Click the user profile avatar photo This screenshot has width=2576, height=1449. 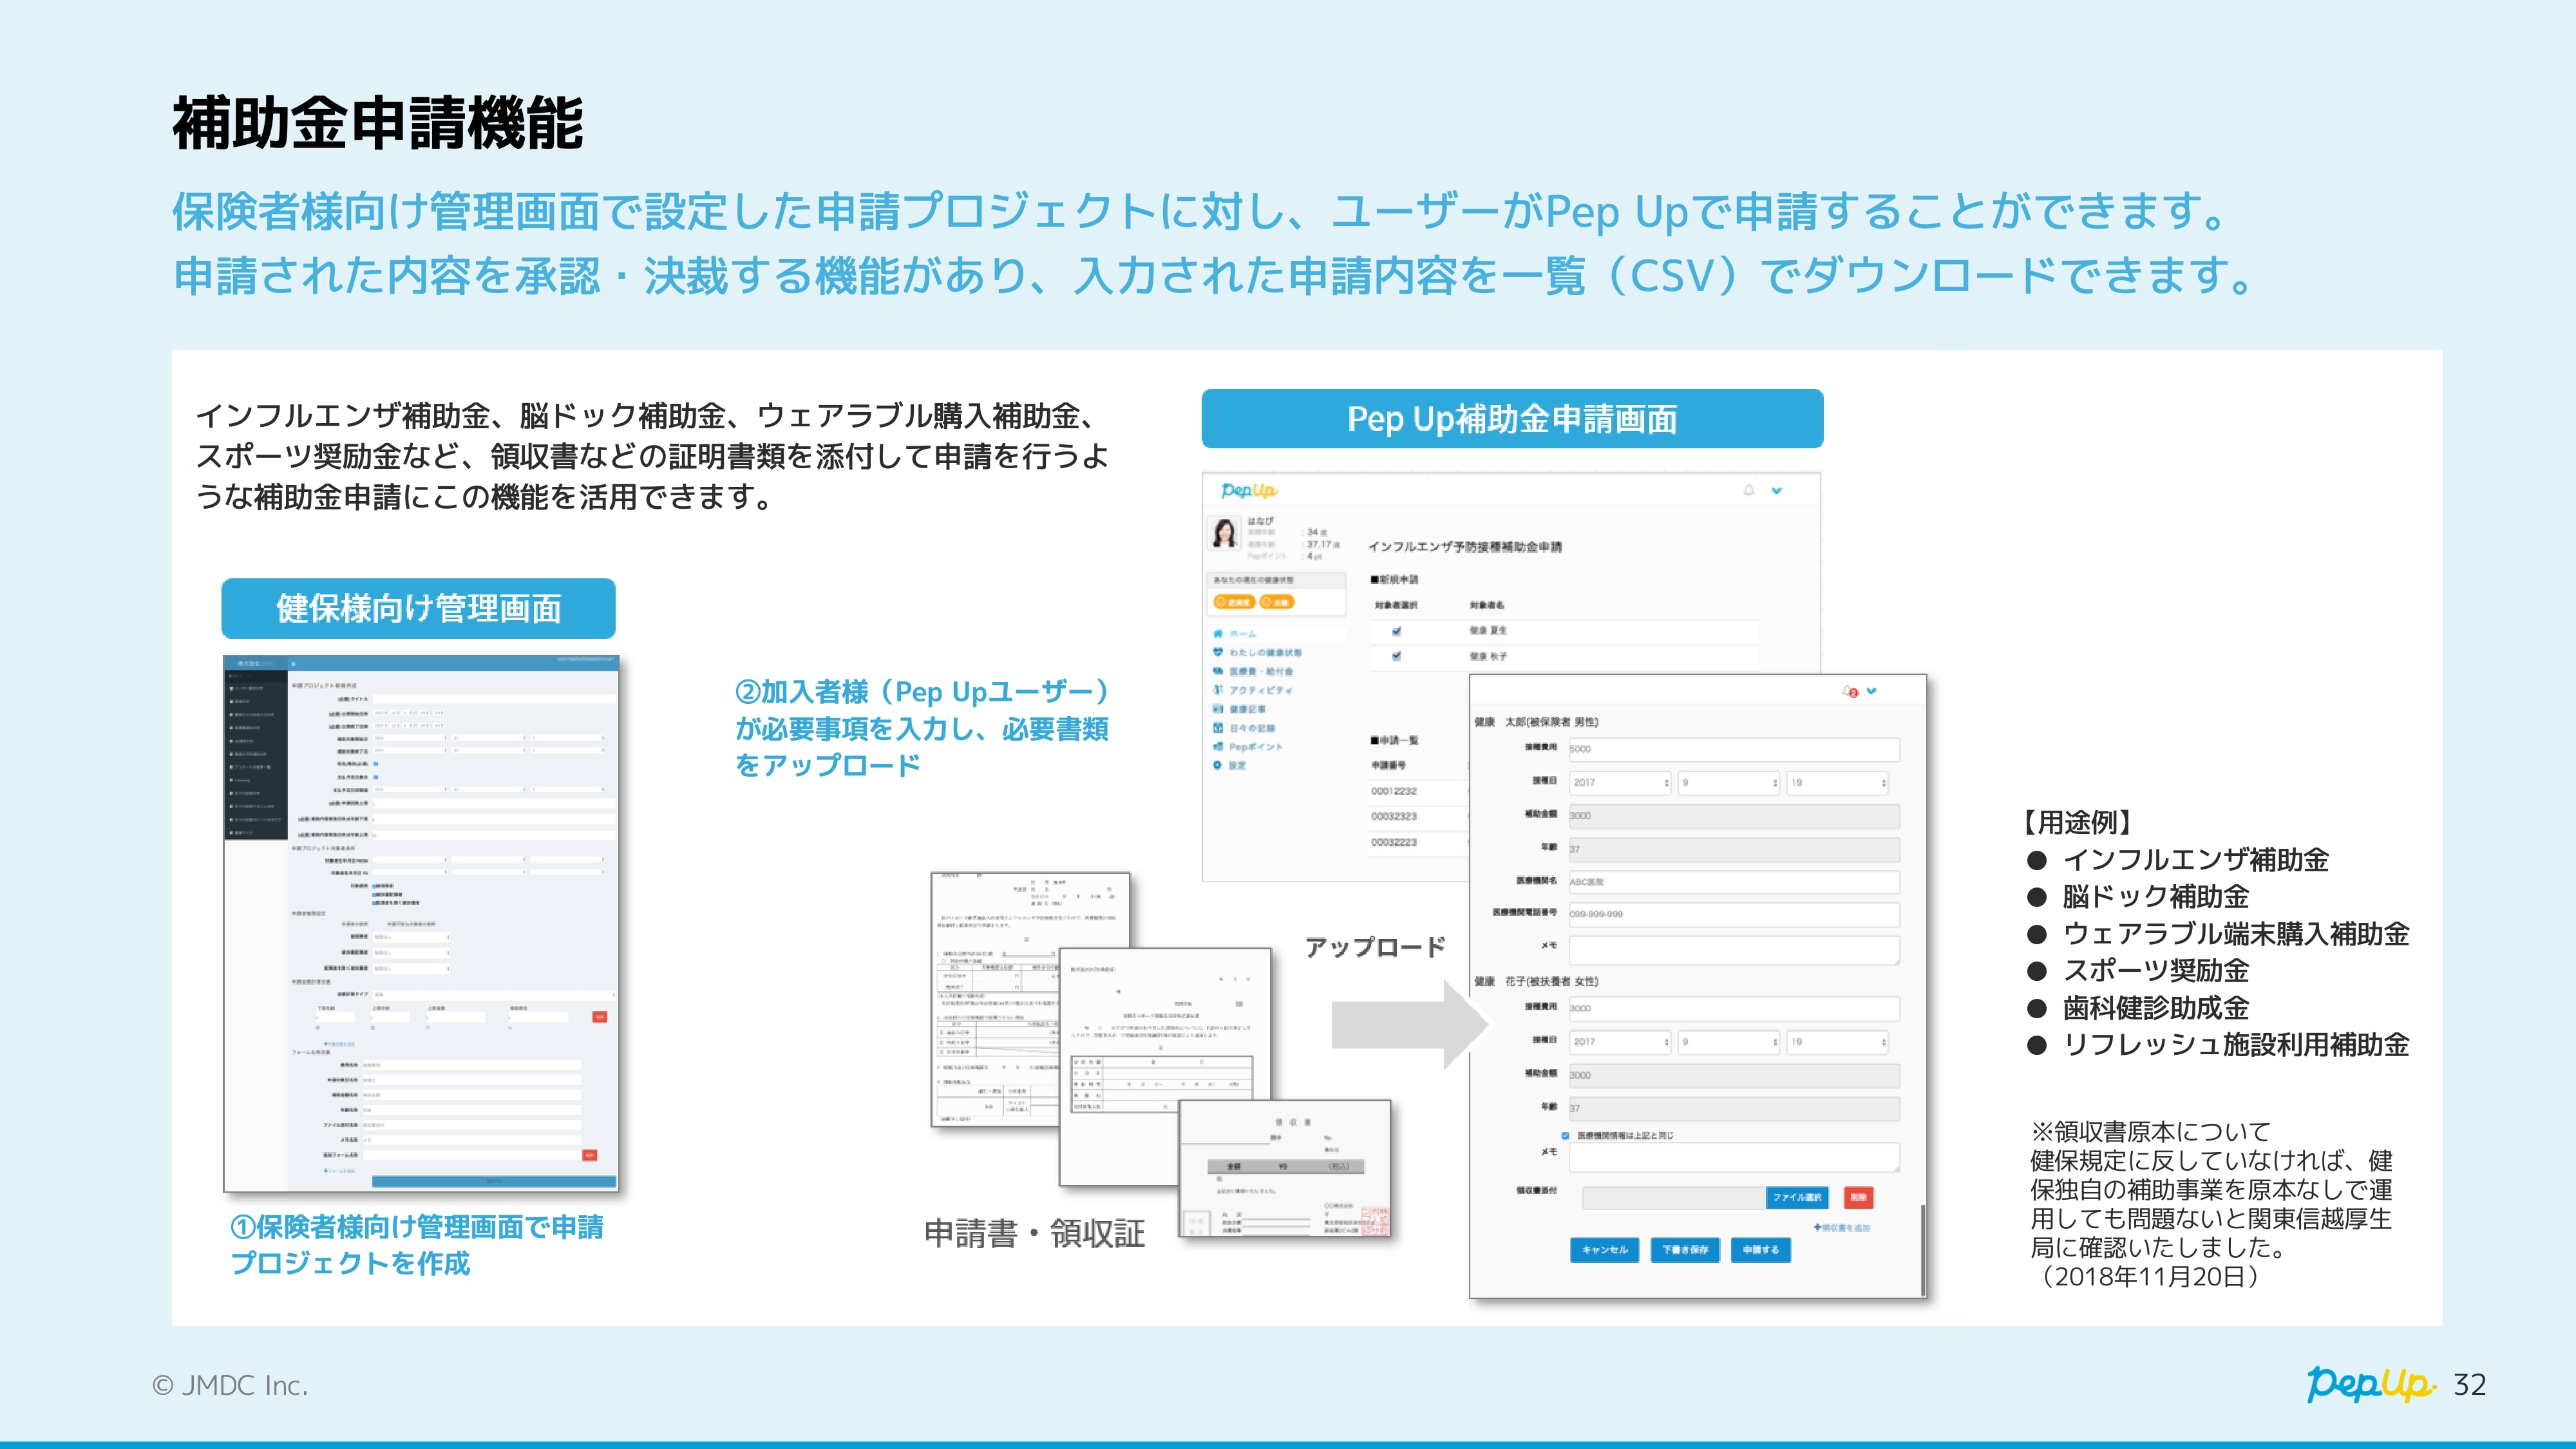tap(1224, 533)
